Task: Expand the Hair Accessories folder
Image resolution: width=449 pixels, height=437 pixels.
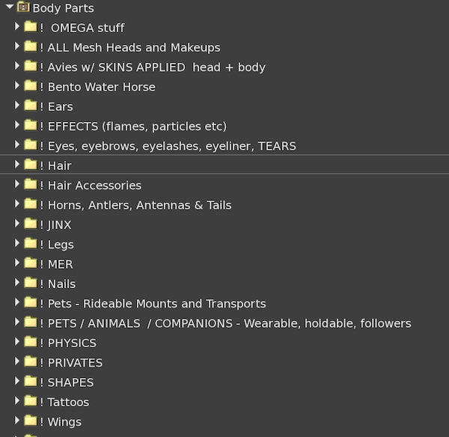Action: tap(17, 184)
